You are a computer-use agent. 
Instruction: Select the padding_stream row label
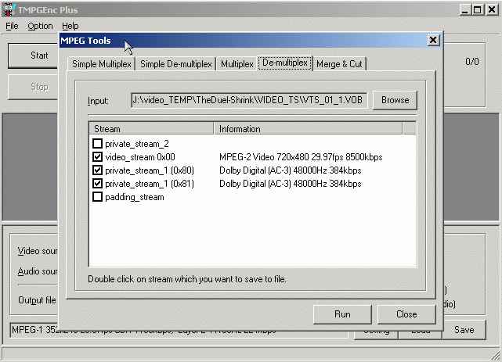[135, 197]
